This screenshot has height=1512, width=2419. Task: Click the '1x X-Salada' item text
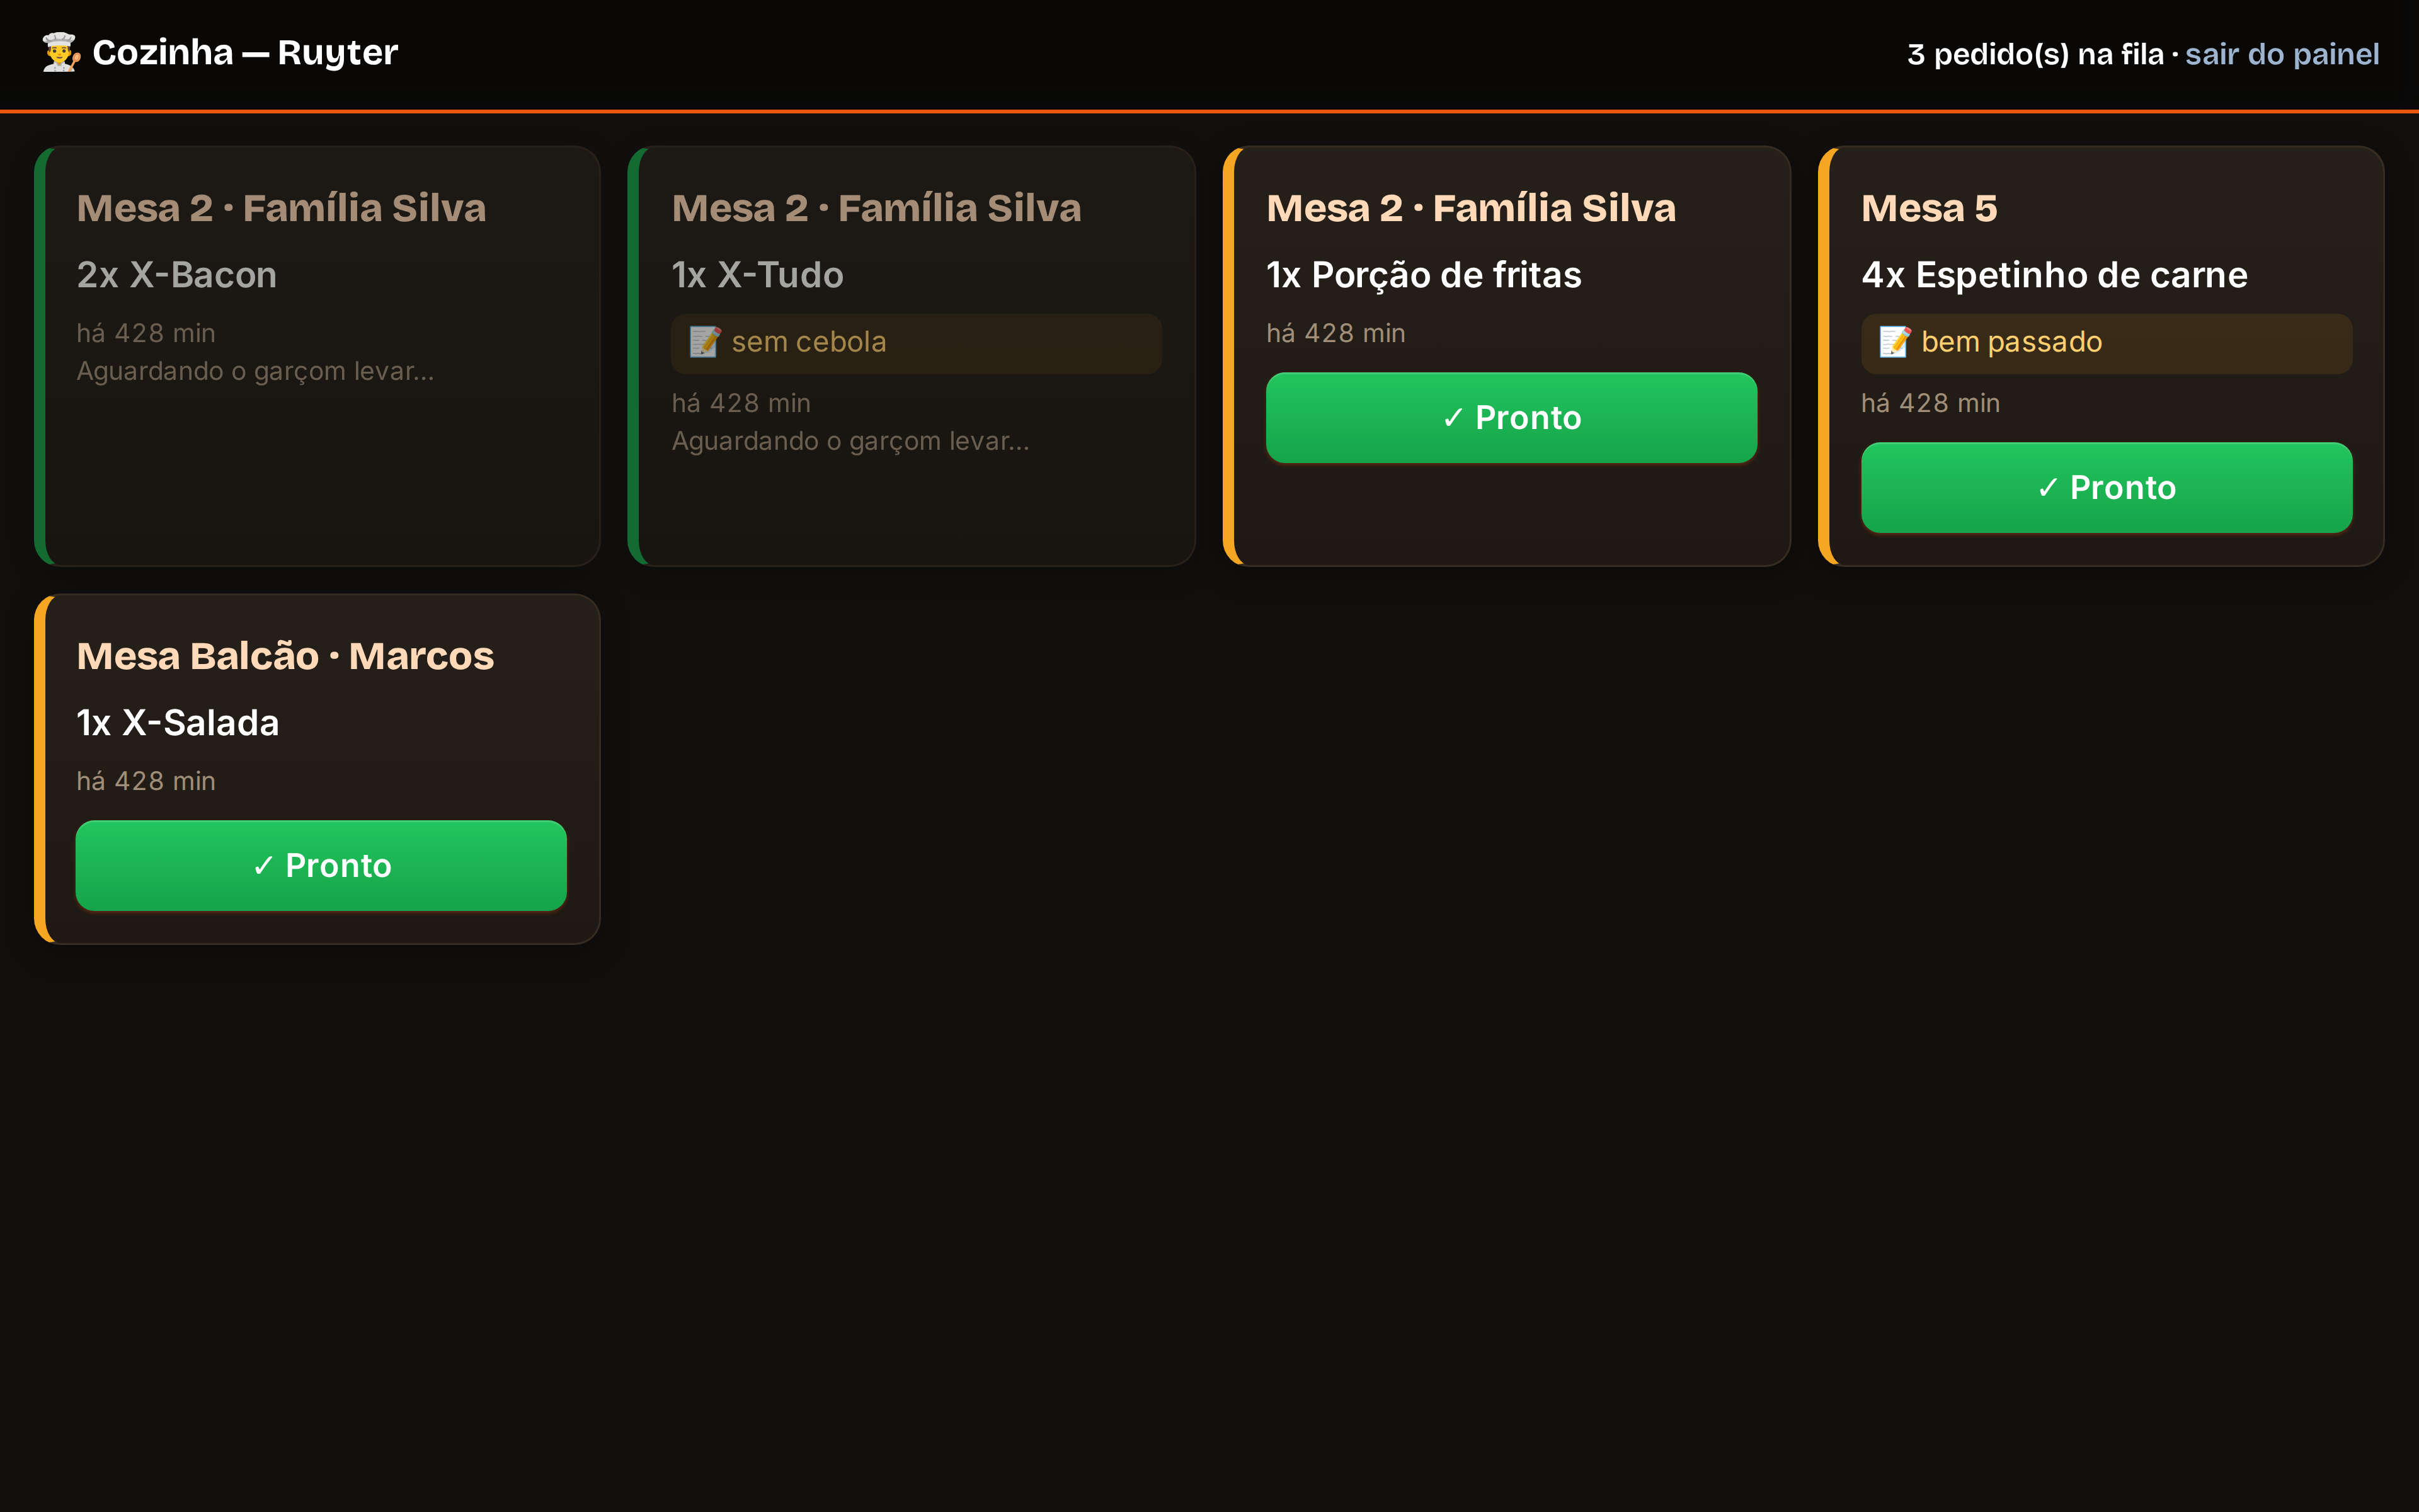click(178, 723)
